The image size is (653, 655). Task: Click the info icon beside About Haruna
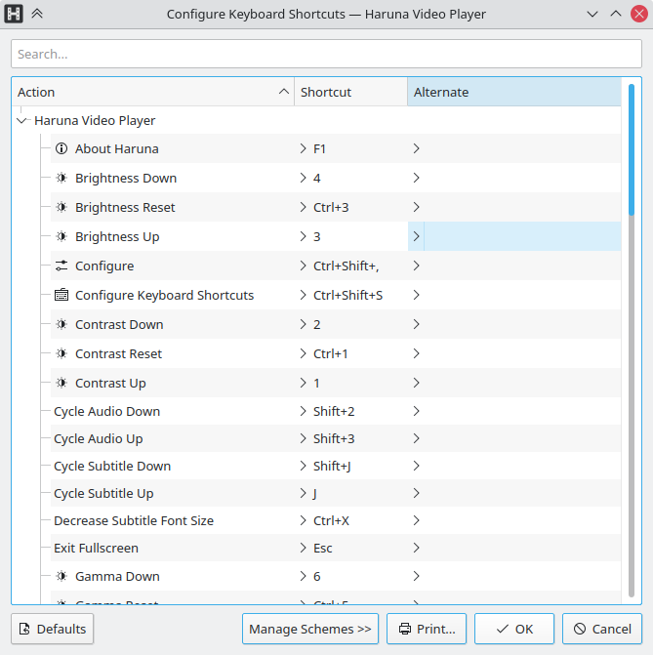pos(61,149)
